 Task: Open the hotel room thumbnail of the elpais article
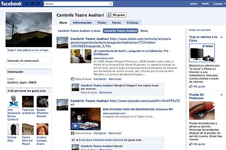(x=81, y=56)
